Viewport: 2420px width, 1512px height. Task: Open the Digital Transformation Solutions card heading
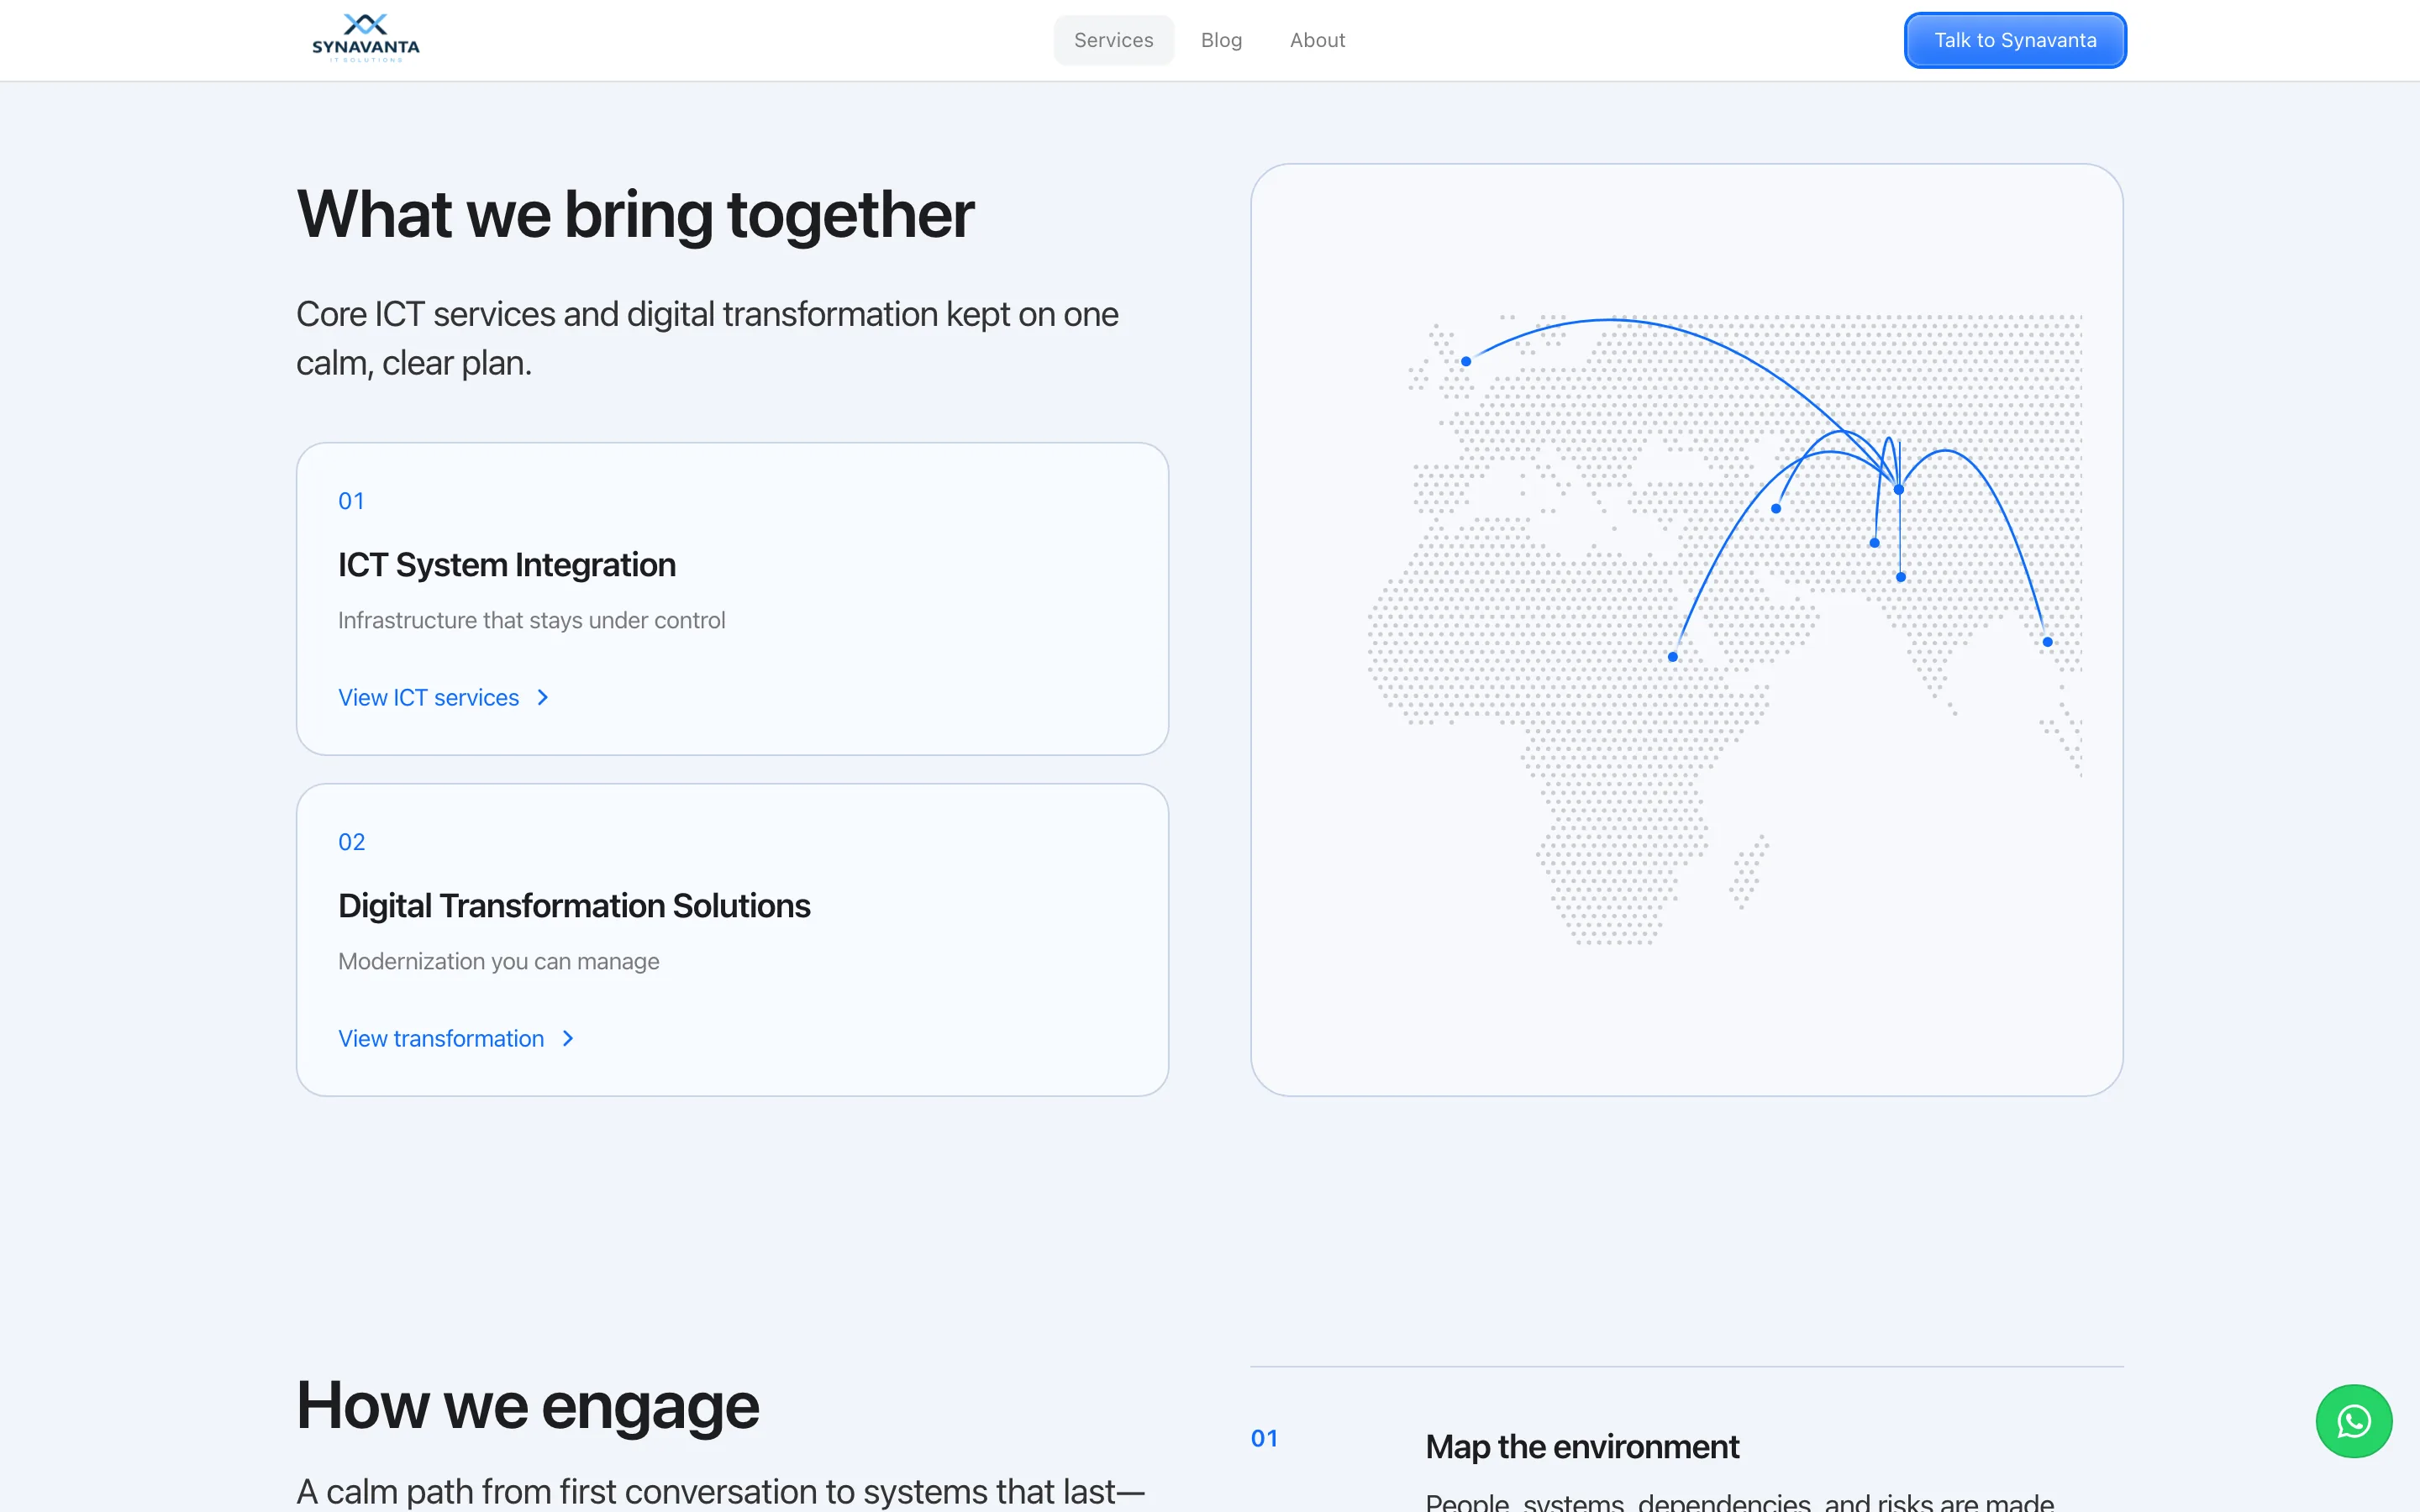tap(574, 906)
